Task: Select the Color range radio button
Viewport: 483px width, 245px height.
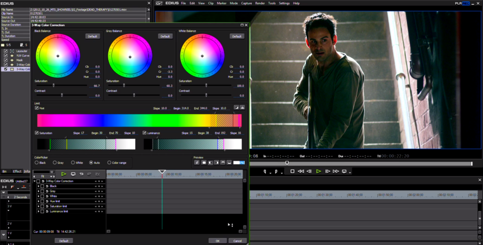Action: point(109,163)
